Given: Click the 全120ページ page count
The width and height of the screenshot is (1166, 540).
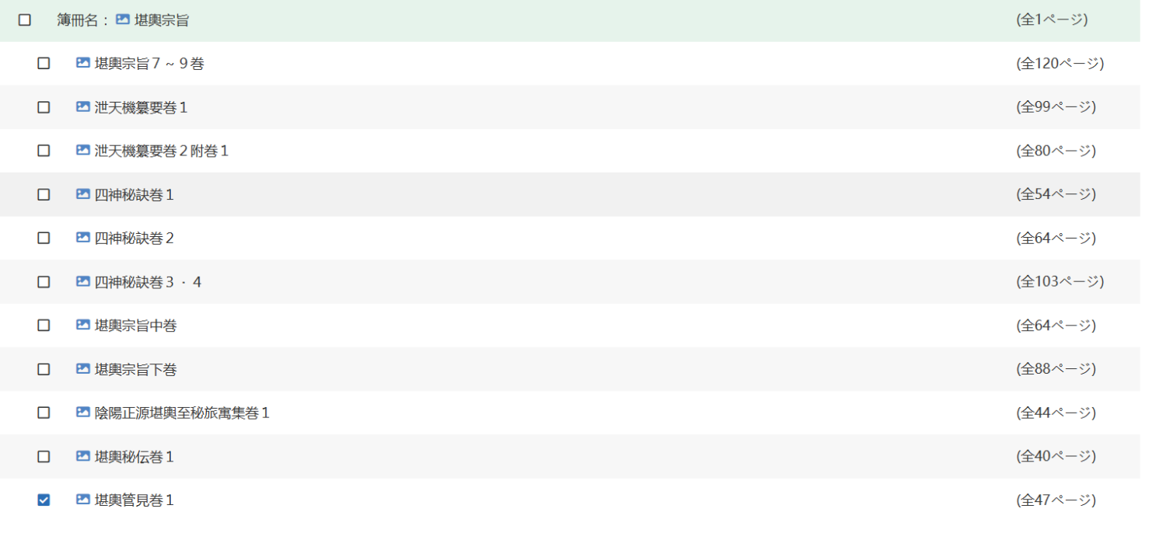Looking at the screenshot, I should (x=1060, y=63).
